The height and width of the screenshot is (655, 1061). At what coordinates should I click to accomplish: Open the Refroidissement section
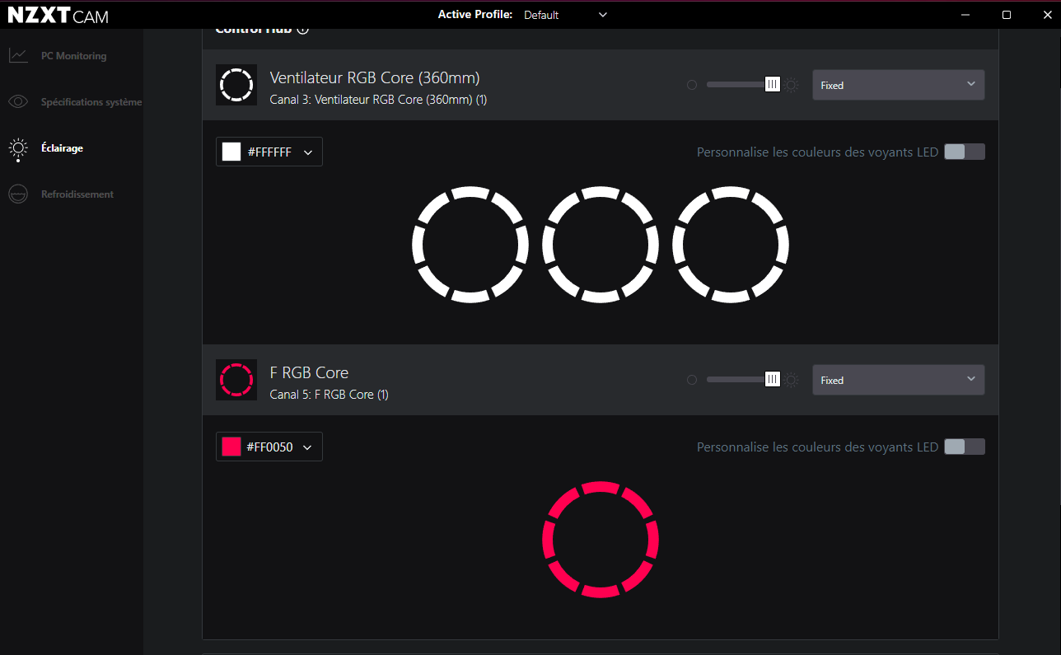pyautogui.click(x=77, y=194)
